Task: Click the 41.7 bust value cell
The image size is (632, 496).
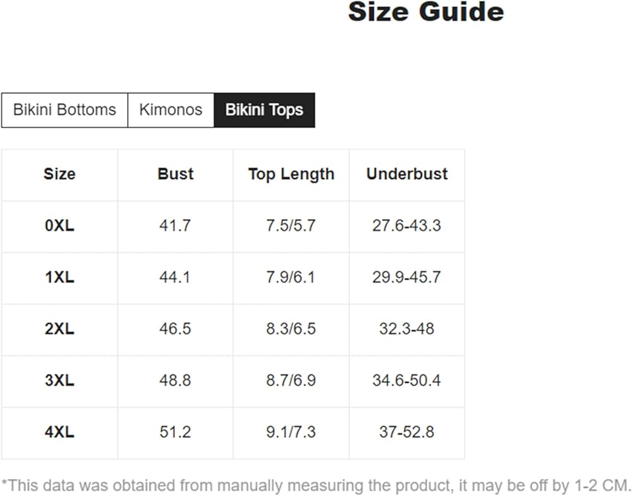Action: (175, 226)
